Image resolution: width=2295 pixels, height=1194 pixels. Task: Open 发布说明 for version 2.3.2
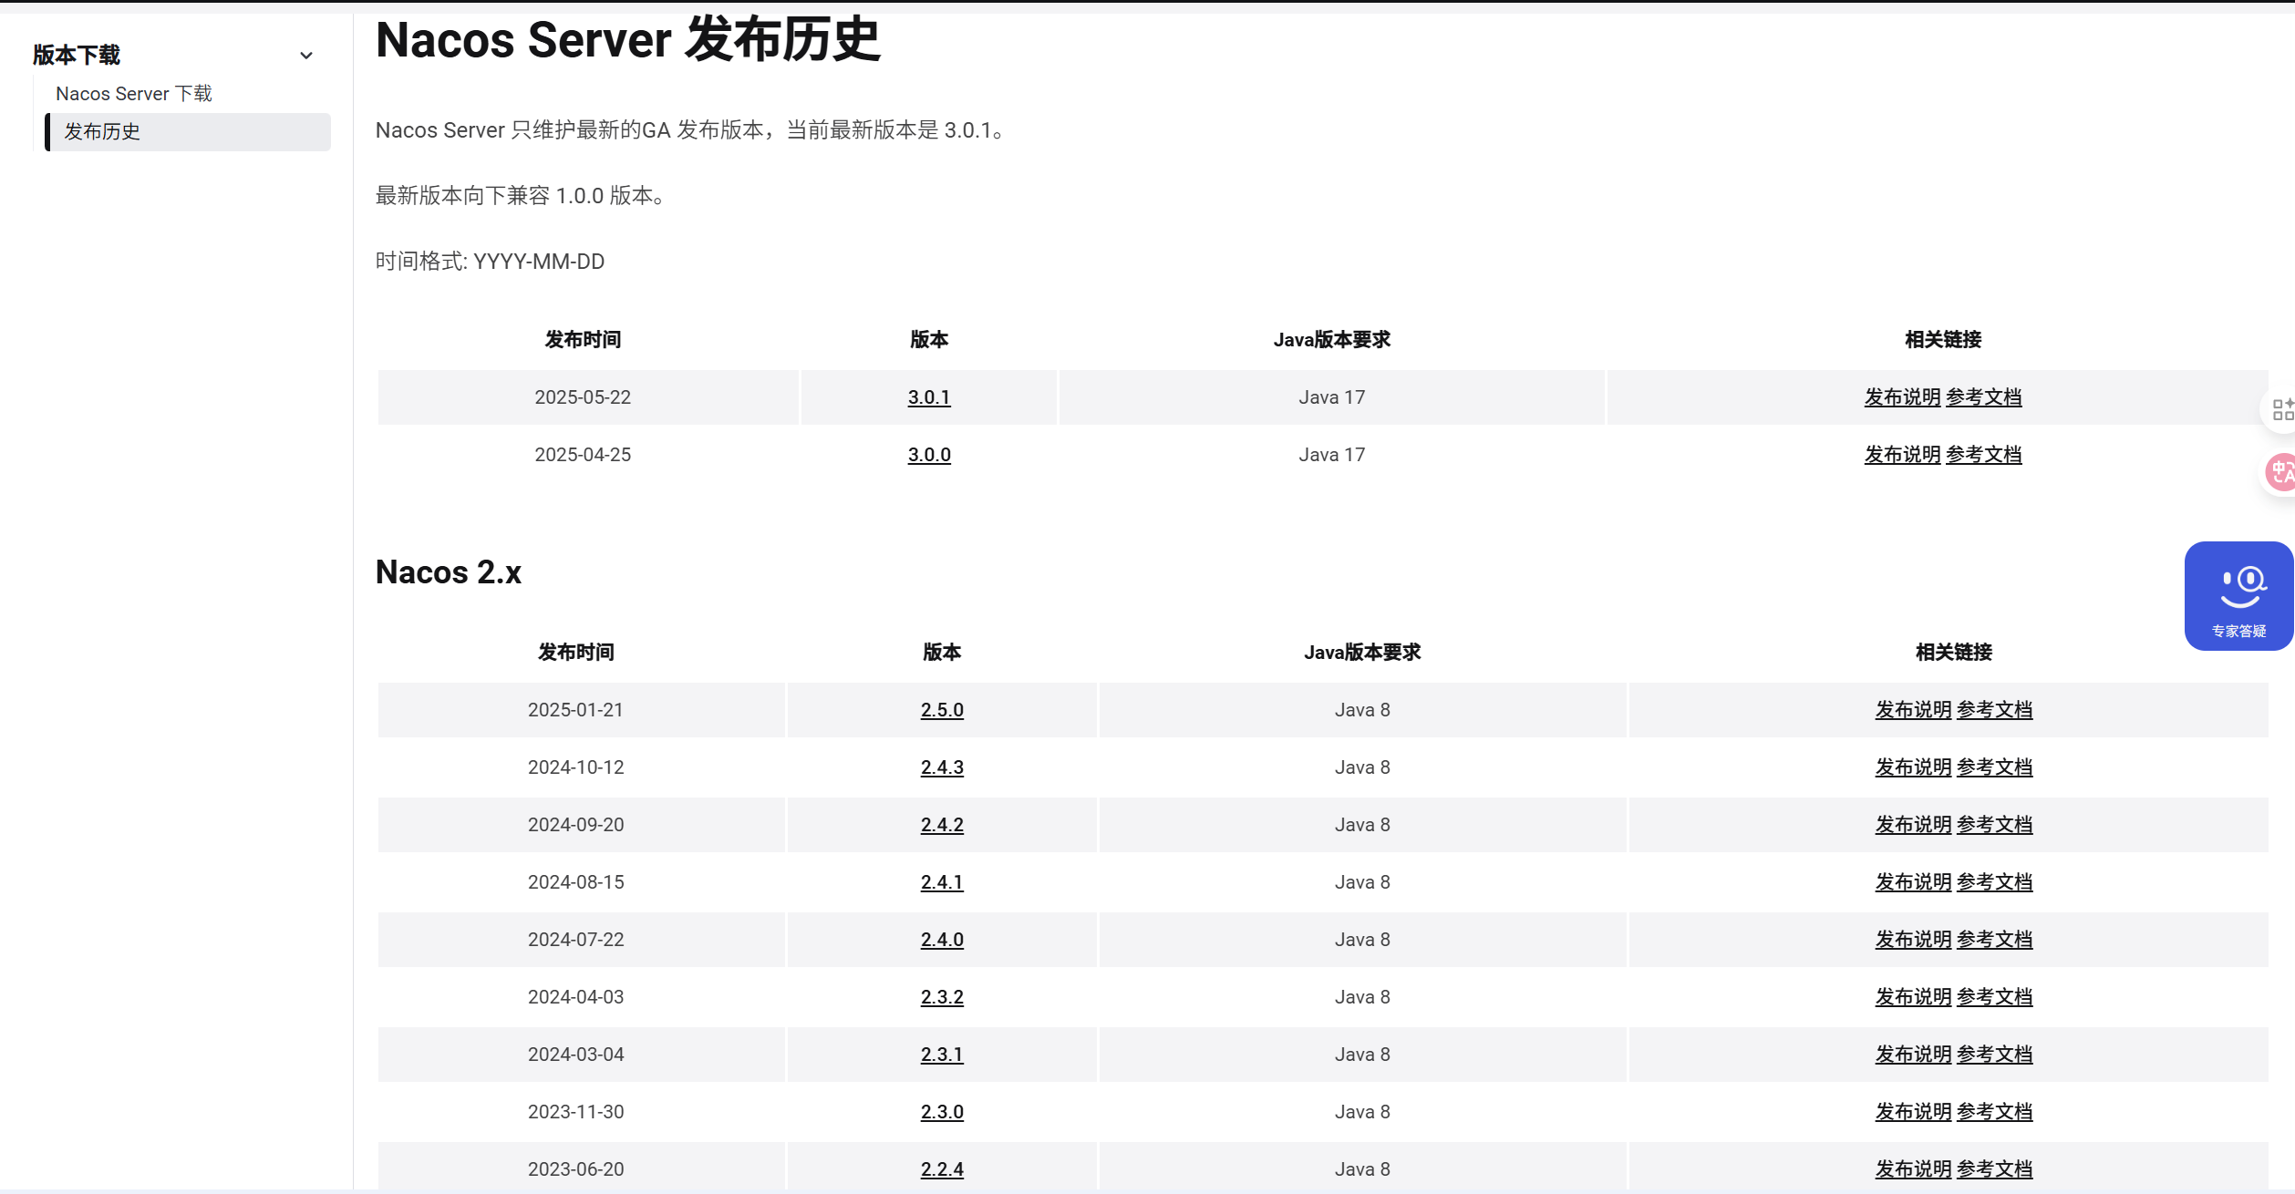(x=1913, y=997)
